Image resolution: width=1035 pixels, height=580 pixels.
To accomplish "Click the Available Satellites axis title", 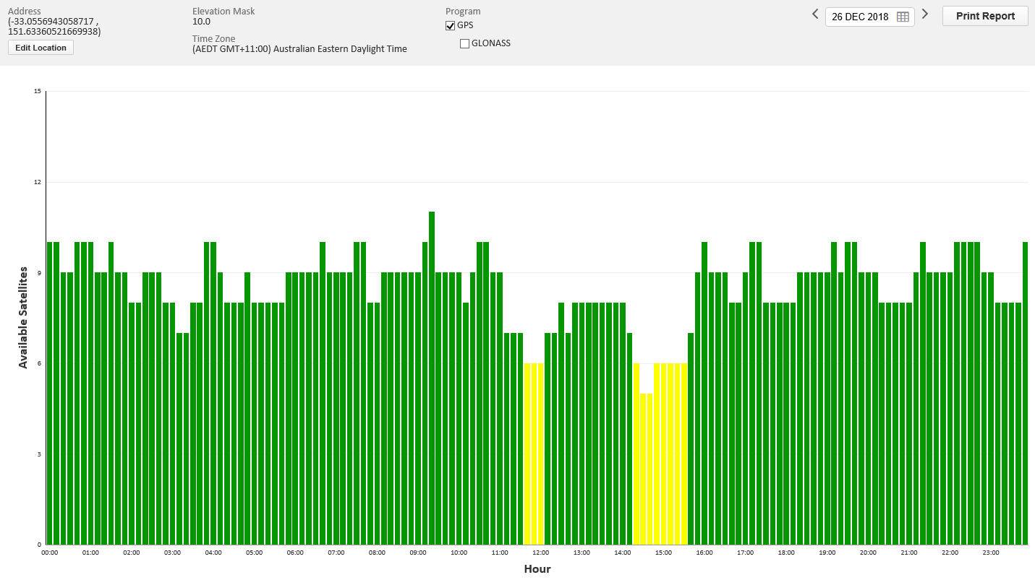I will click(23, 317).
